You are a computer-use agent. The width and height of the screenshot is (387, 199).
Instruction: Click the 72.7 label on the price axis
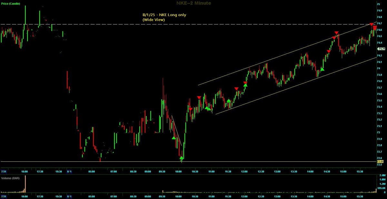pos(379,152)
